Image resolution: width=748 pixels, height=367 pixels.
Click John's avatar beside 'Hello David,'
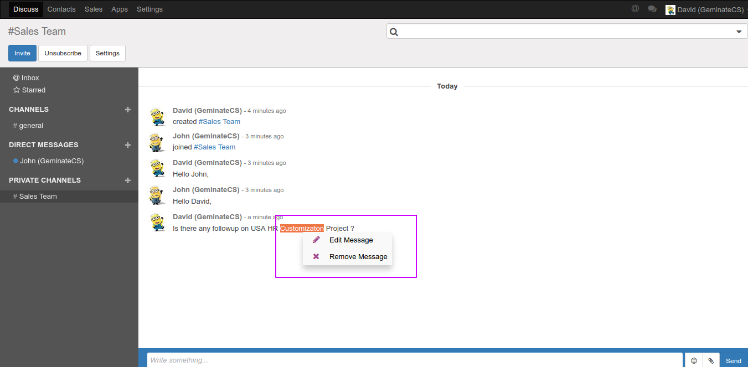click(158, 196)
